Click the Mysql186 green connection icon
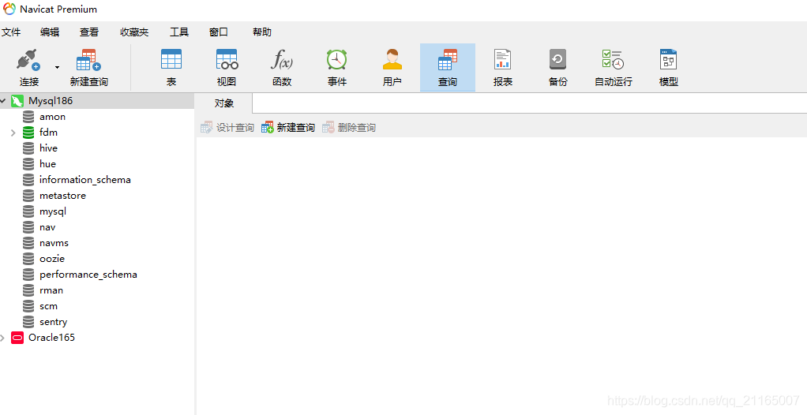The image size is (807, 415). [x=17, y=101]
